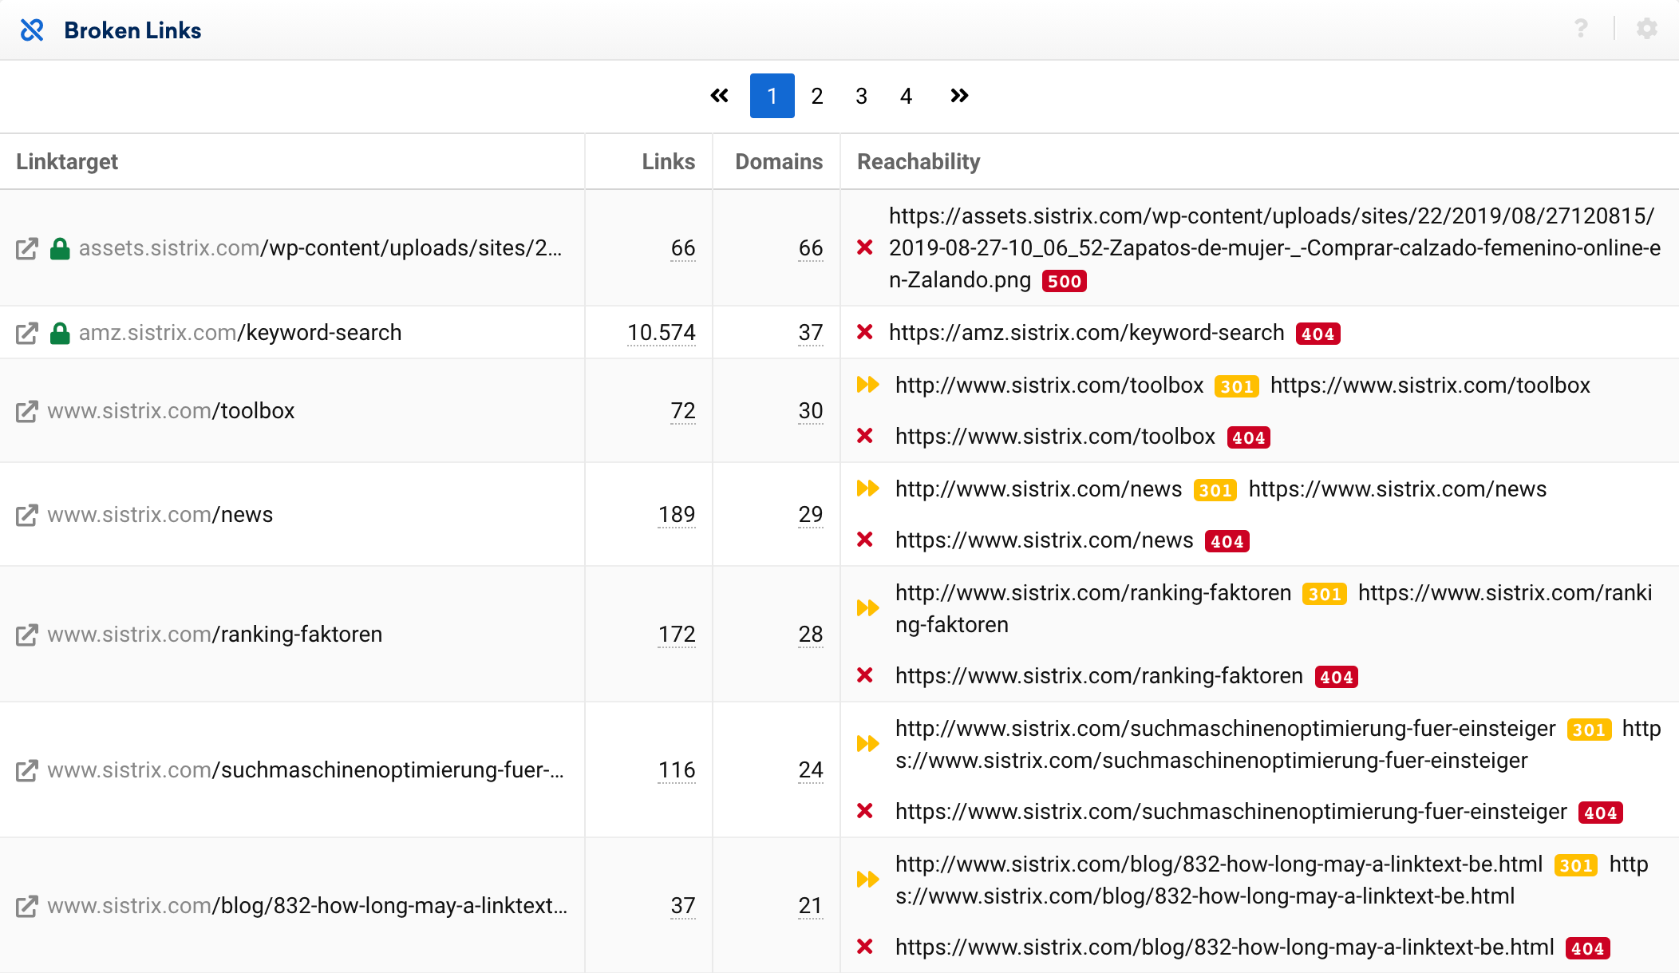
Task: Click red X icon beside https ranking-faktoren URL
Action: pyautogui.click(x=865, y=675)
